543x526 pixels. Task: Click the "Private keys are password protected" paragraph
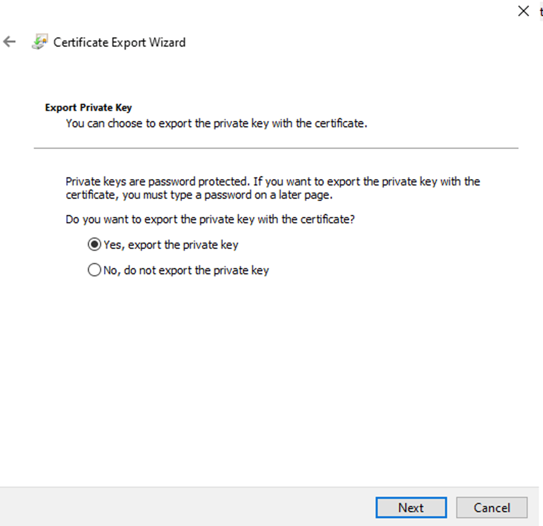point(273,181)
